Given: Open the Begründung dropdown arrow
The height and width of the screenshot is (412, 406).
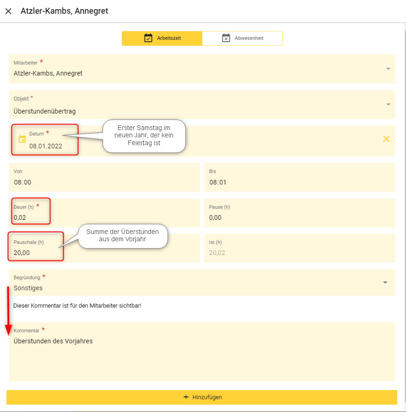Looking at the screenshot, I should [x=385, y=282].
